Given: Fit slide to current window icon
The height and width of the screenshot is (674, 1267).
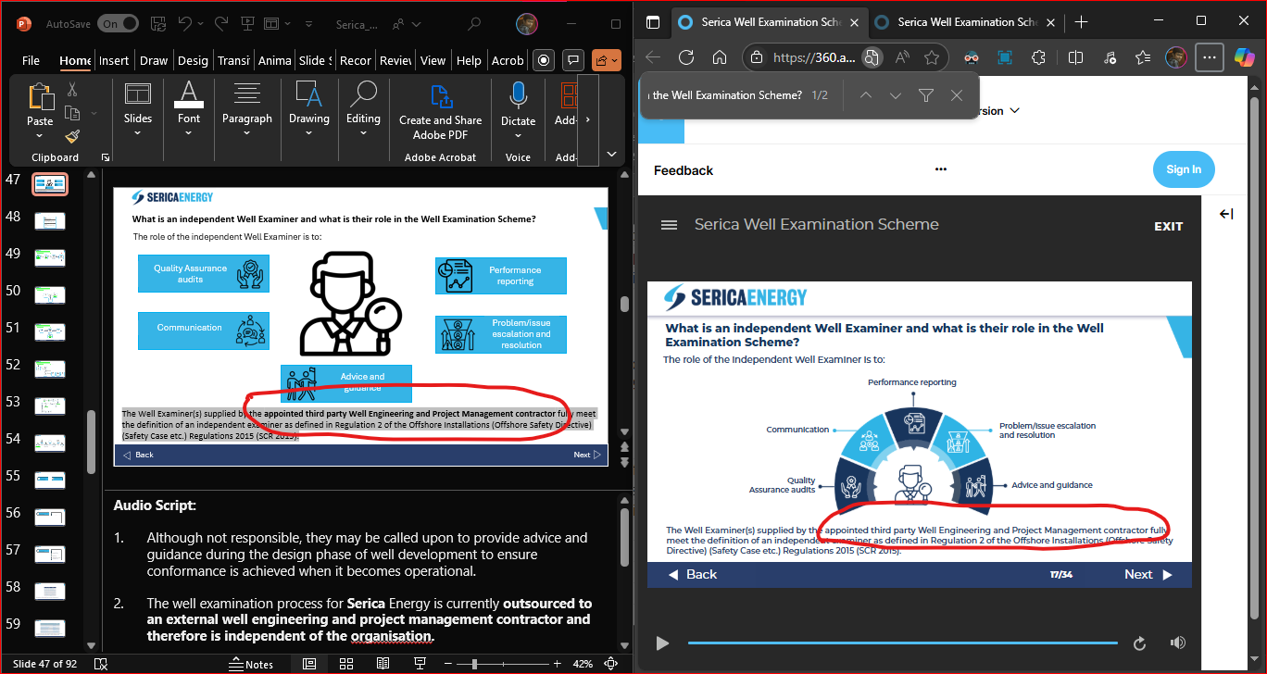Looking at the screenshot, I should pyautogui.click(x=610, y=664).
